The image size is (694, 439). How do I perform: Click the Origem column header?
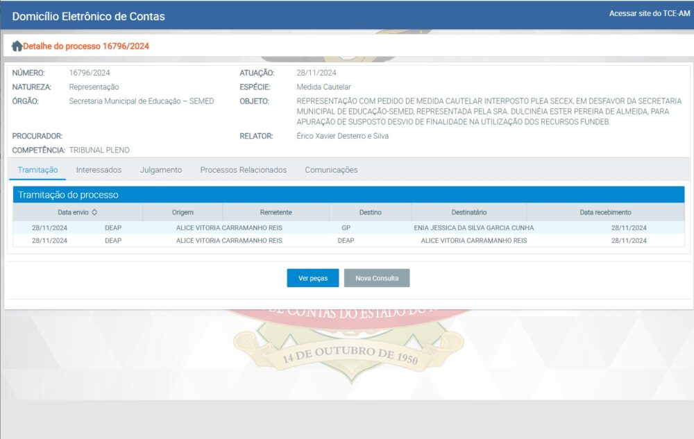183,212
